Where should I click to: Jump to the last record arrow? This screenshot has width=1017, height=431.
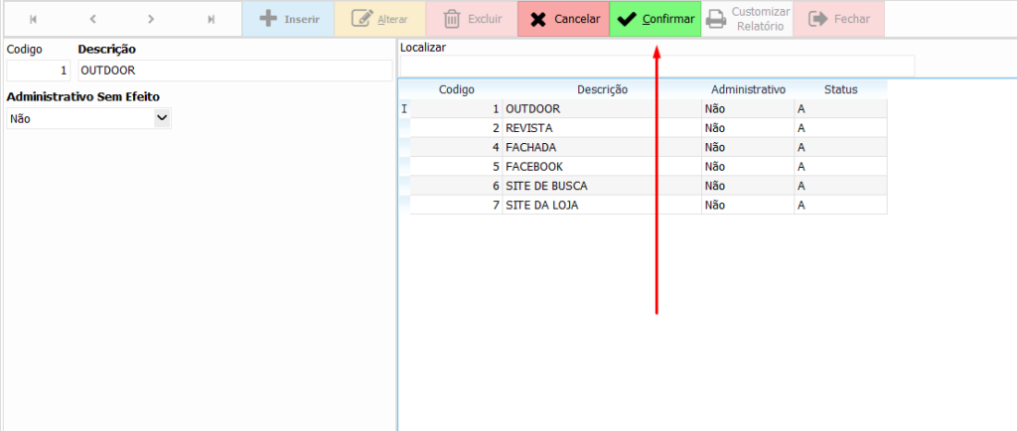(x=211, y=19)
